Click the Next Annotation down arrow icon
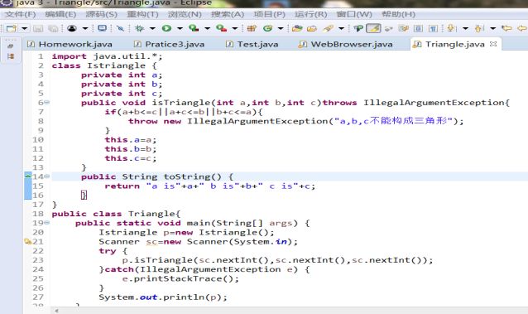This screenshot has height=314, width=528. 451,28
